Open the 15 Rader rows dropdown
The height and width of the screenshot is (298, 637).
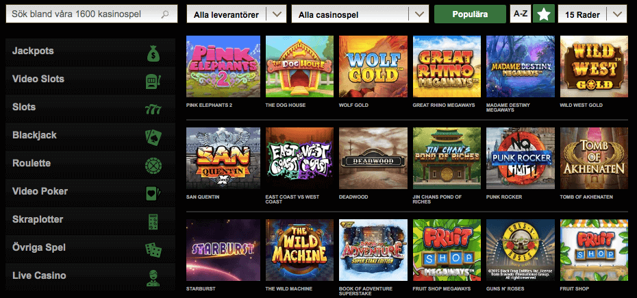click(592, 14)
